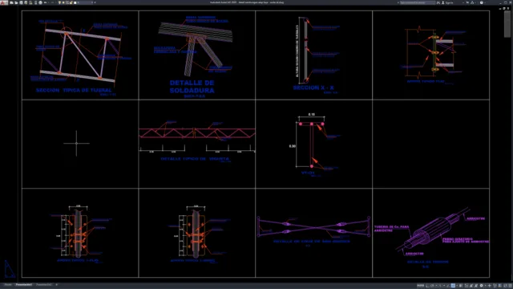Image resolution: width=513 pixels, height=289 pixels.
Task: Click the Undo arrow in quick access toolbar
Action: (x=46, y=2)
